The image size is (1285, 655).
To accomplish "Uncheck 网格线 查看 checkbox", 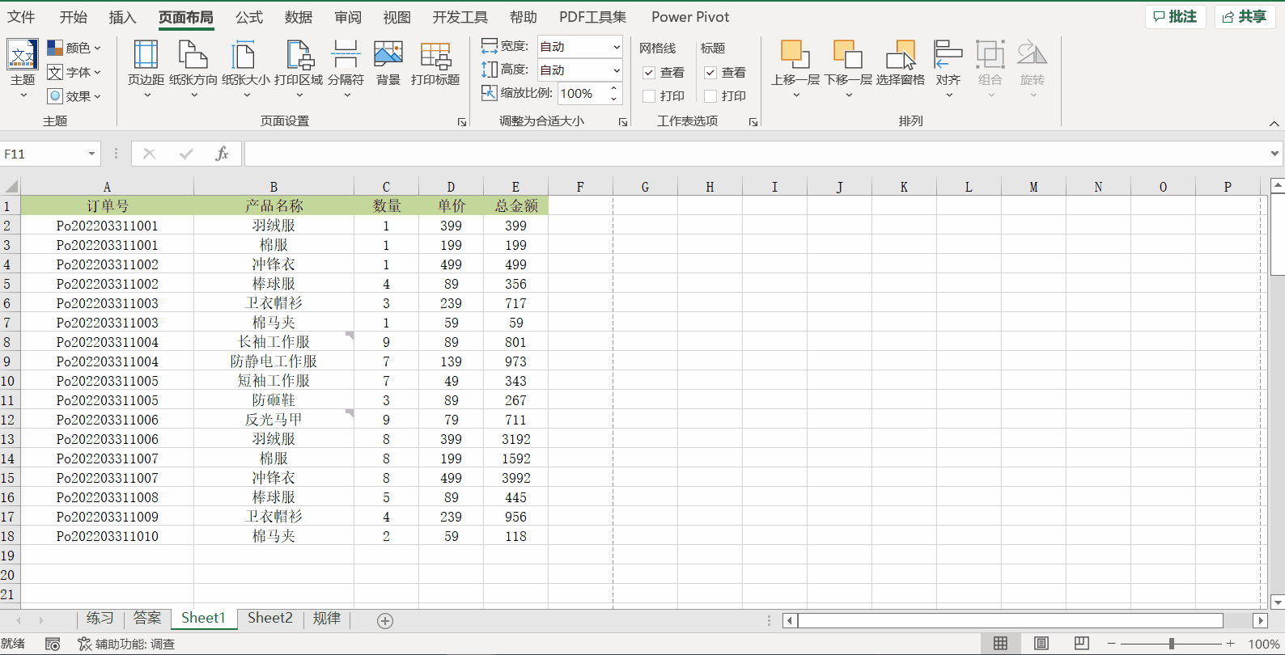I will (x=649, y=73).
